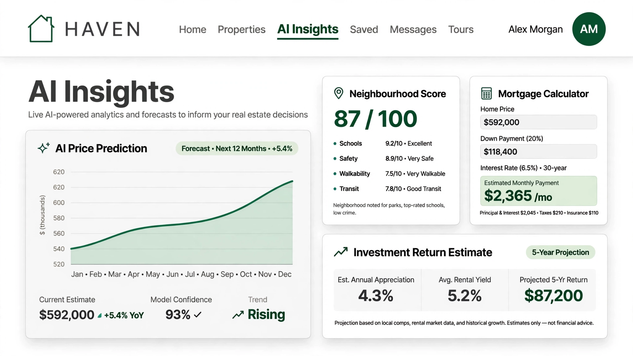
Task: Click the Transit score row
Action: [389, 189]
